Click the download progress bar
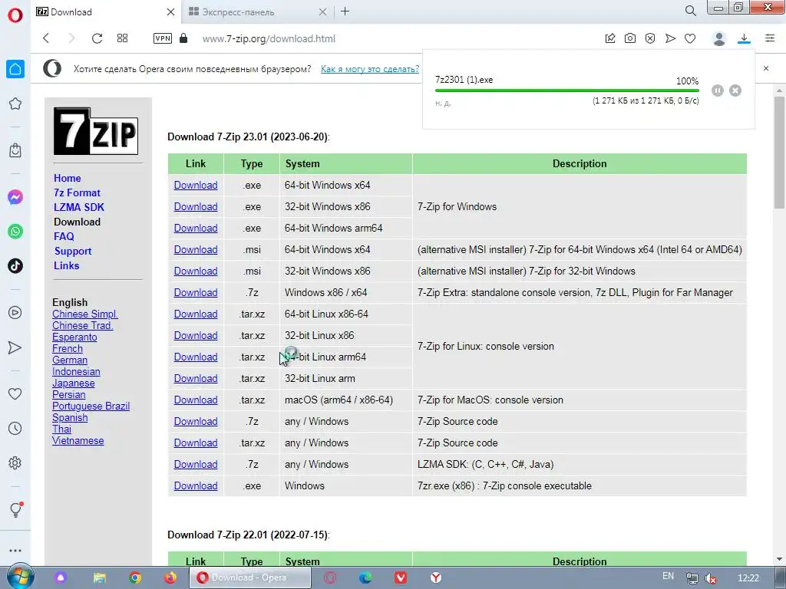Screen dimensions: 786x589 coord(567,90)
